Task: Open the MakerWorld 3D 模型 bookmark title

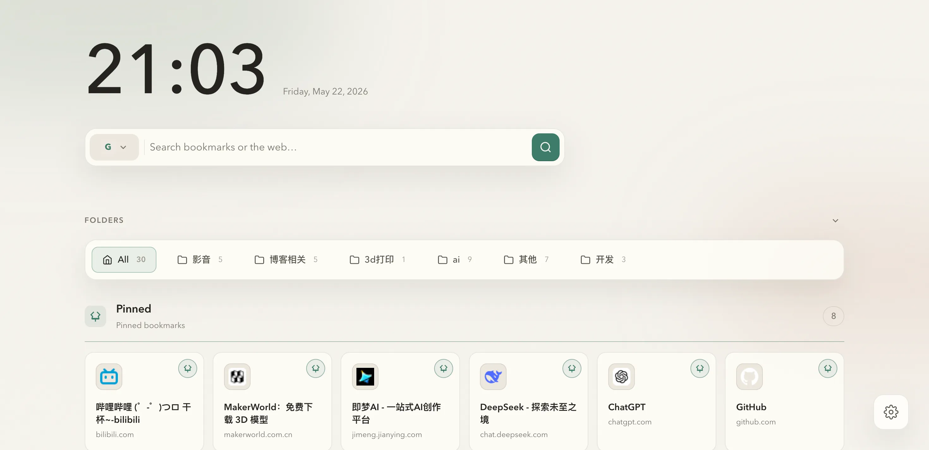Action: 268,413
